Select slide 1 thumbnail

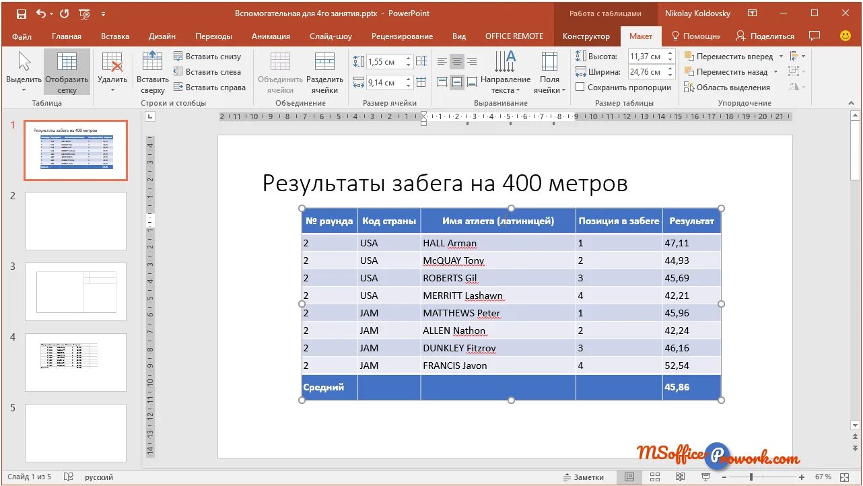tap(75, 150)
